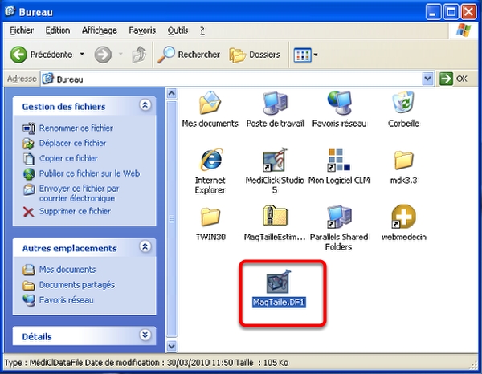Open the view mode icons button

pyautogui.click(x=303, y=55)
